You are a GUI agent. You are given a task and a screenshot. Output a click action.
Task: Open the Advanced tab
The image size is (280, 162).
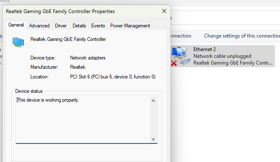(x=39, y=26)
